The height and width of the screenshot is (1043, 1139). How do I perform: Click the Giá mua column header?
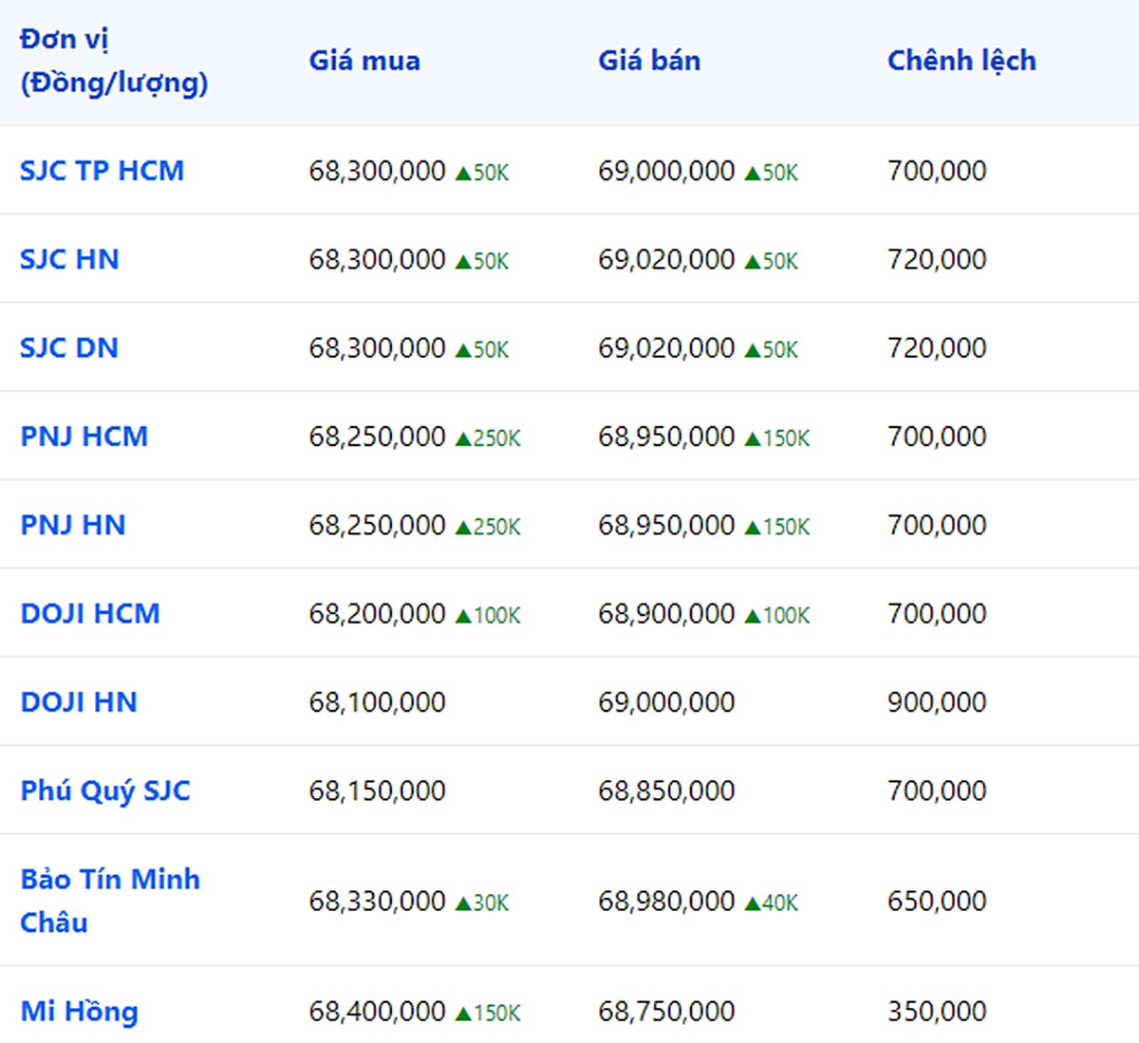pos(364,61)
